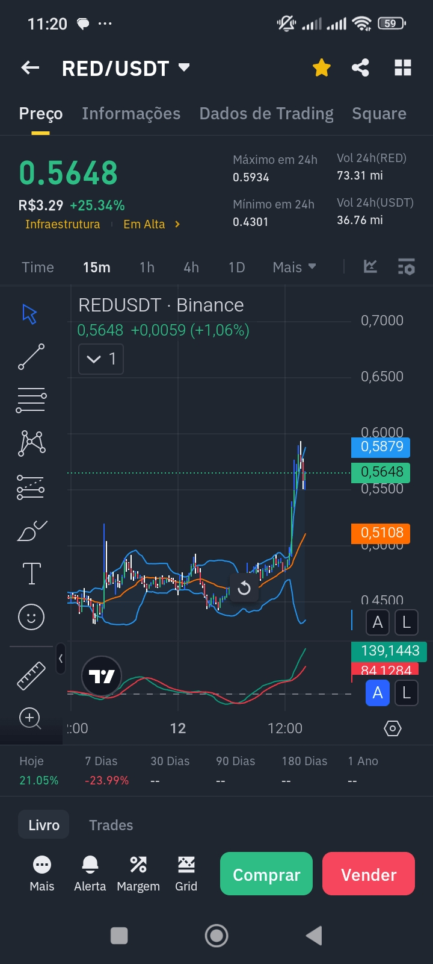Select the forecast position tool
Screen dimensions: 433x964
31,487
